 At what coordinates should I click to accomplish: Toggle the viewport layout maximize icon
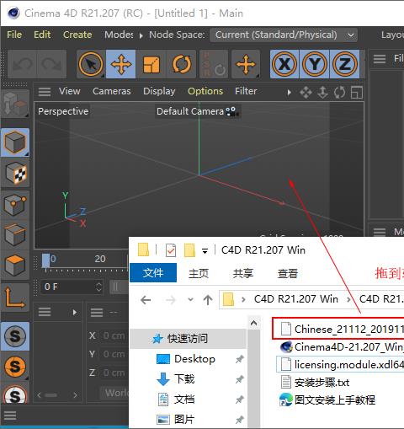(357, 93)
